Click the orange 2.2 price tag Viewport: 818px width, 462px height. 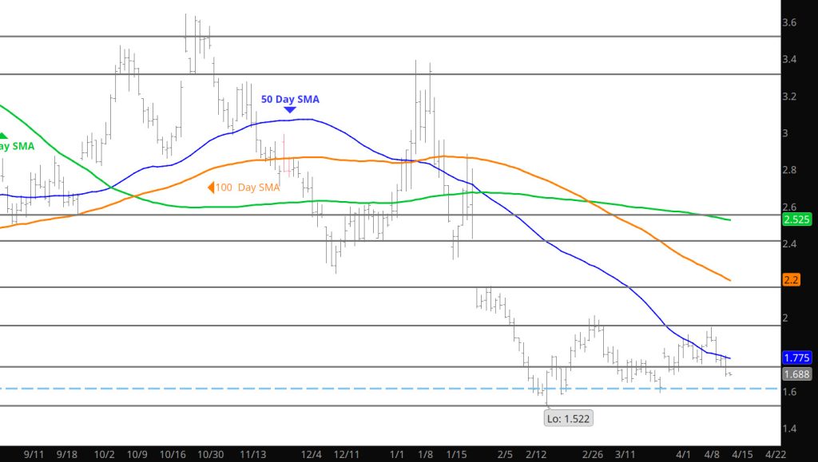792,279
